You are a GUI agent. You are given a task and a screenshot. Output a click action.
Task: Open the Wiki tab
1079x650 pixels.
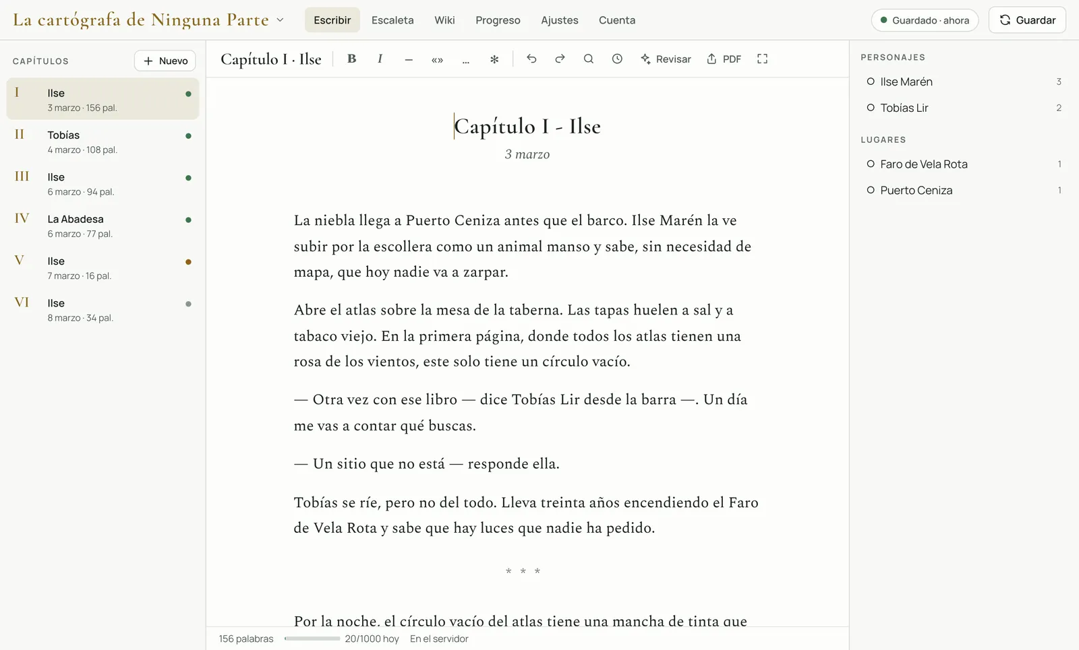pos(444,20)
